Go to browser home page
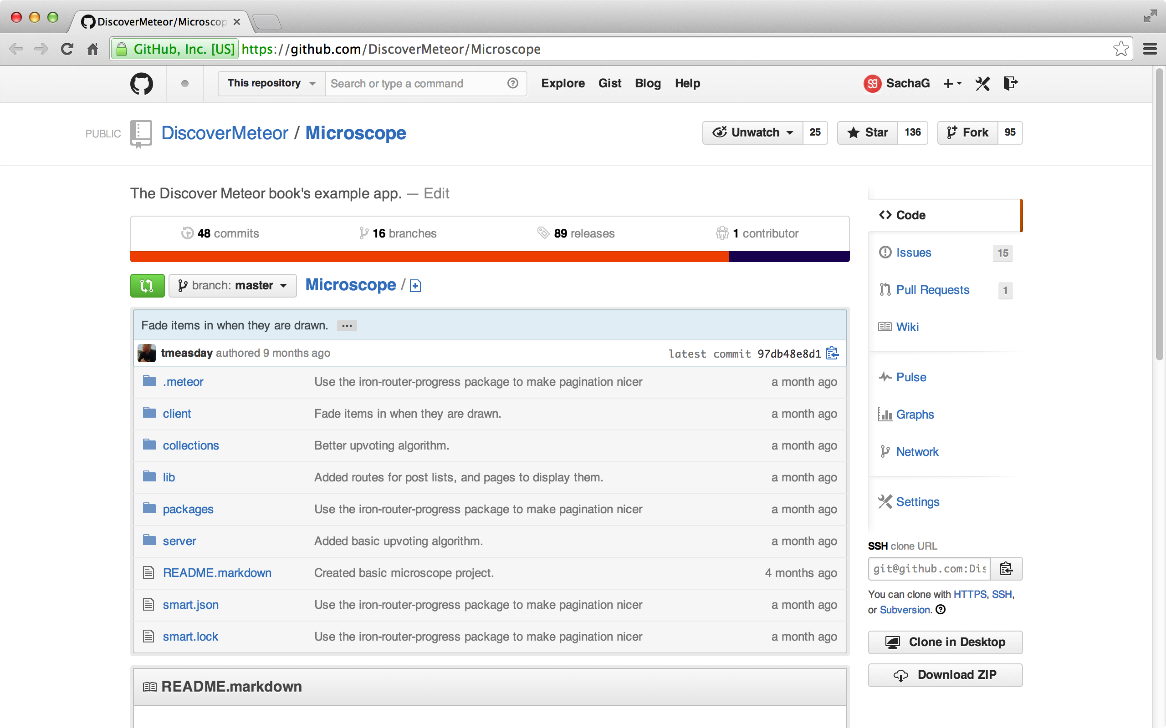 (92, 49)
